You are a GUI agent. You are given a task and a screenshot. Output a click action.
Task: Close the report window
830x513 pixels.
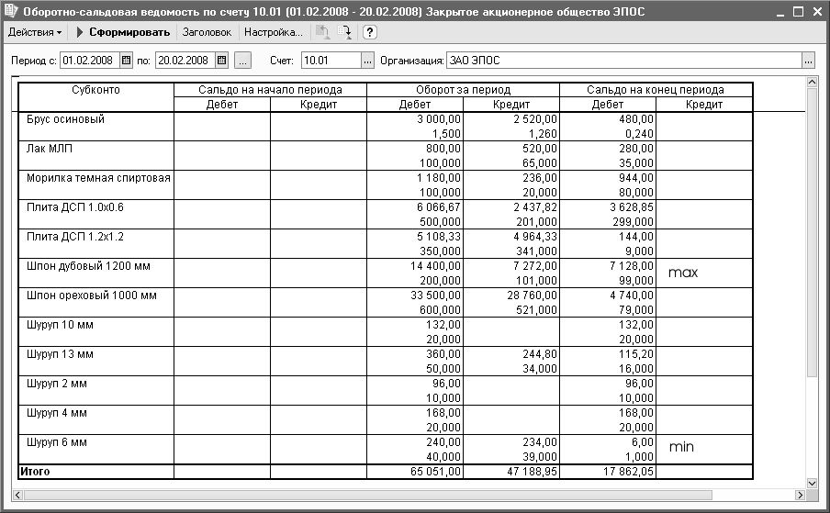point(817,12)
